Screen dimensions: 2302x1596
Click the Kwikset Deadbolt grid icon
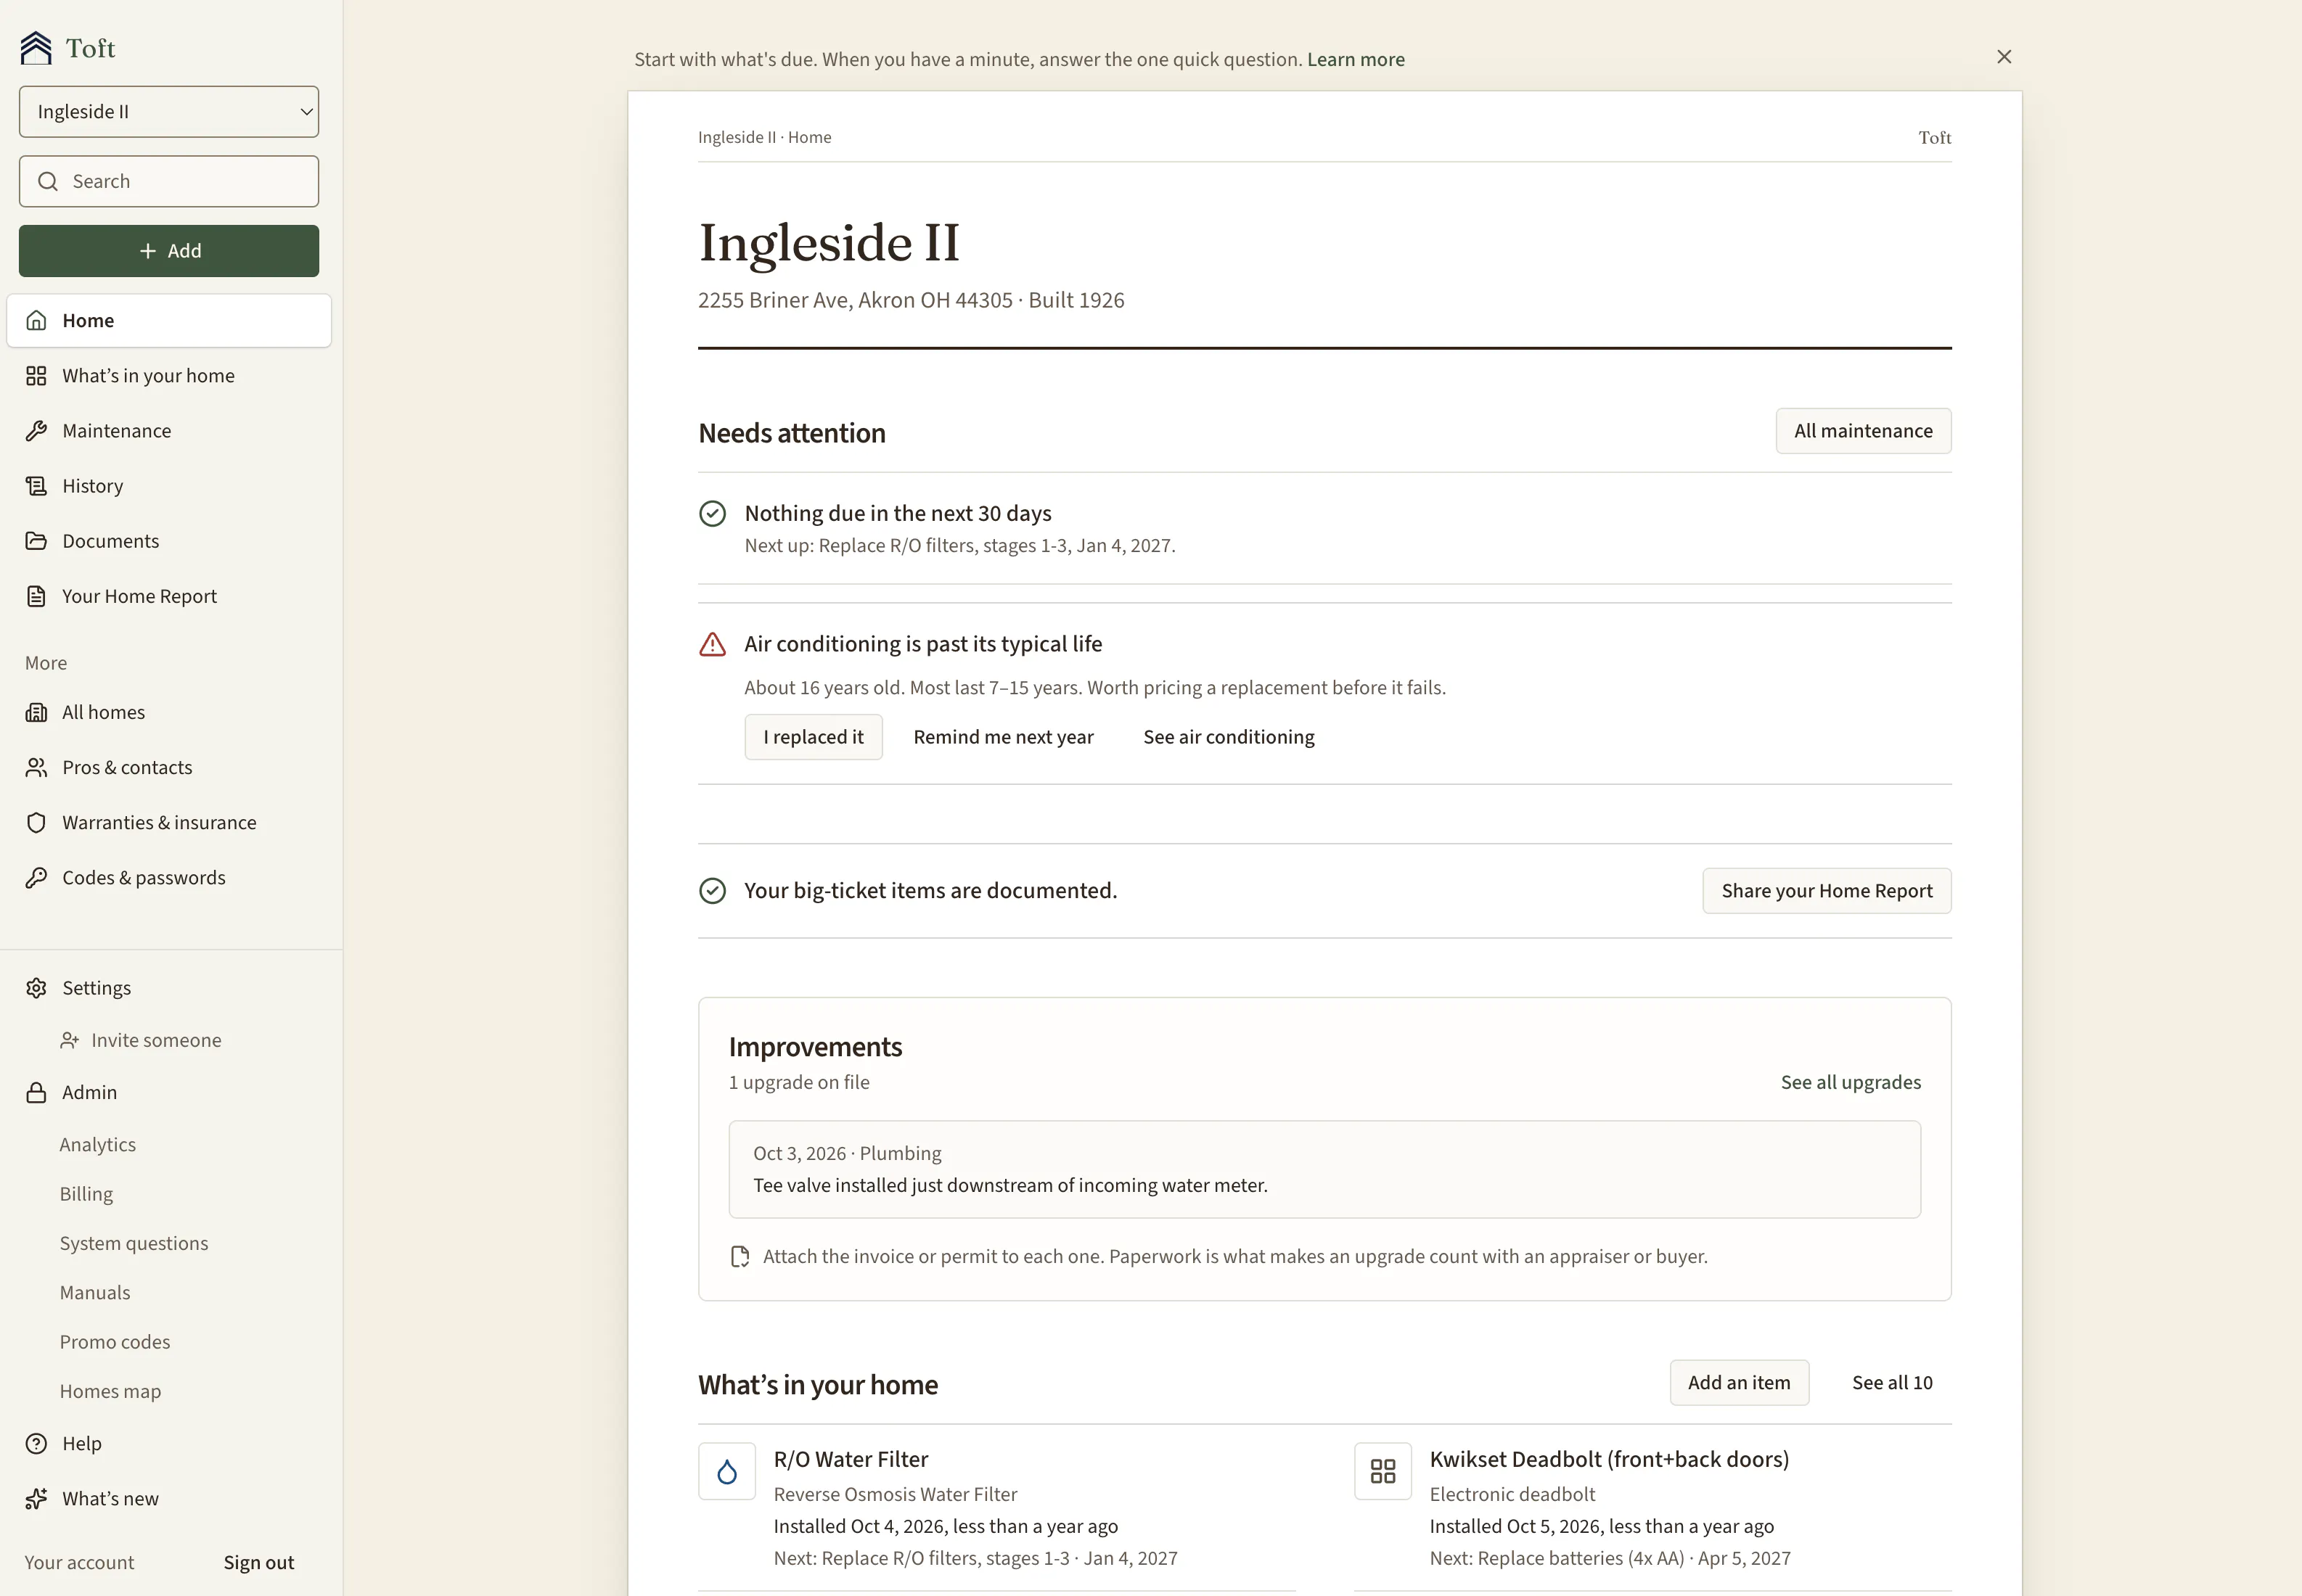click(x=1383, y=1471)
